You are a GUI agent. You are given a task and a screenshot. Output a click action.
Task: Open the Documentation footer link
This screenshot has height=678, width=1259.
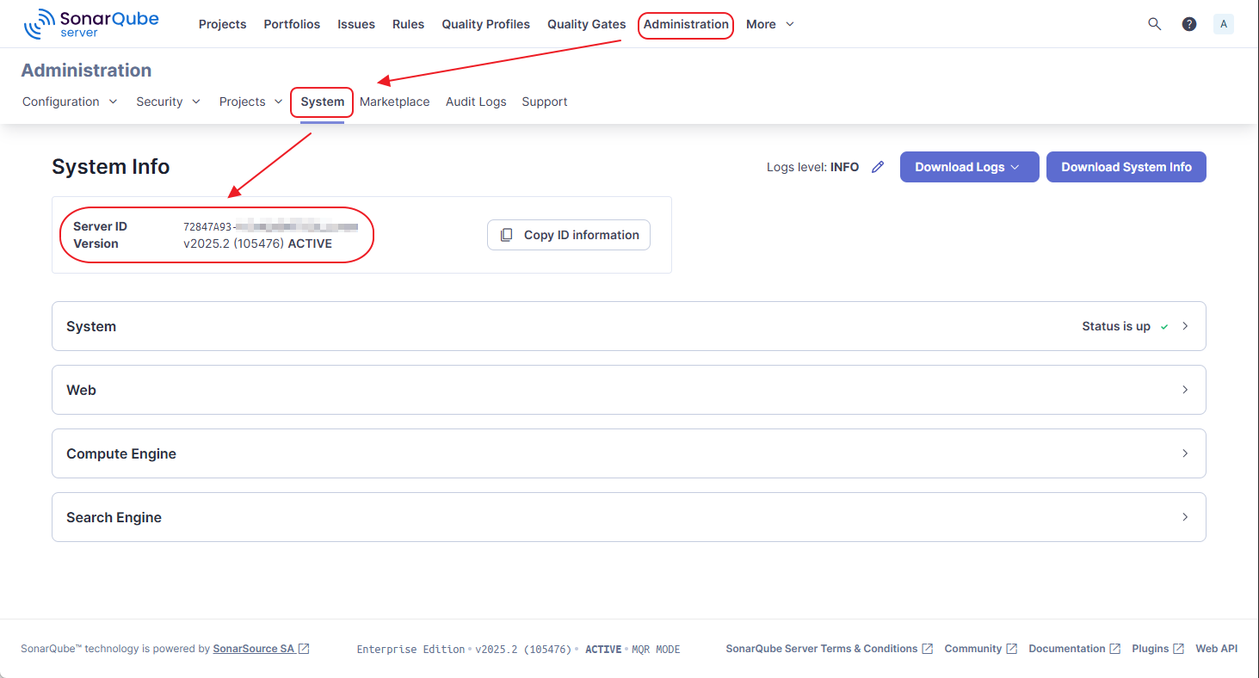(1075, 649)
